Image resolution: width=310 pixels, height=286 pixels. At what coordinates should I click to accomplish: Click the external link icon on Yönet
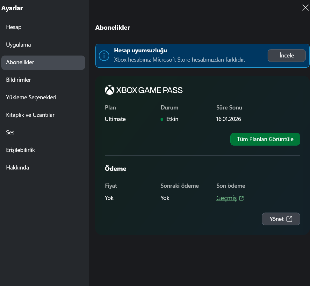pyautogui.click(x=289, y=219)
